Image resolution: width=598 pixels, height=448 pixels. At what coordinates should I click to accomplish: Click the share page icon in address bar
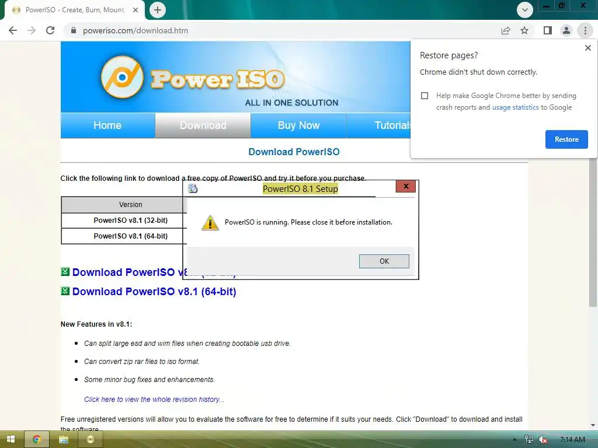[506, 30]
